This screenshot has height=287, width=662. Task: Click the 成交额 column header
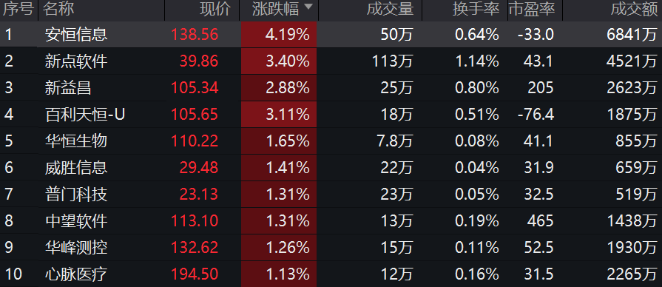634,10
